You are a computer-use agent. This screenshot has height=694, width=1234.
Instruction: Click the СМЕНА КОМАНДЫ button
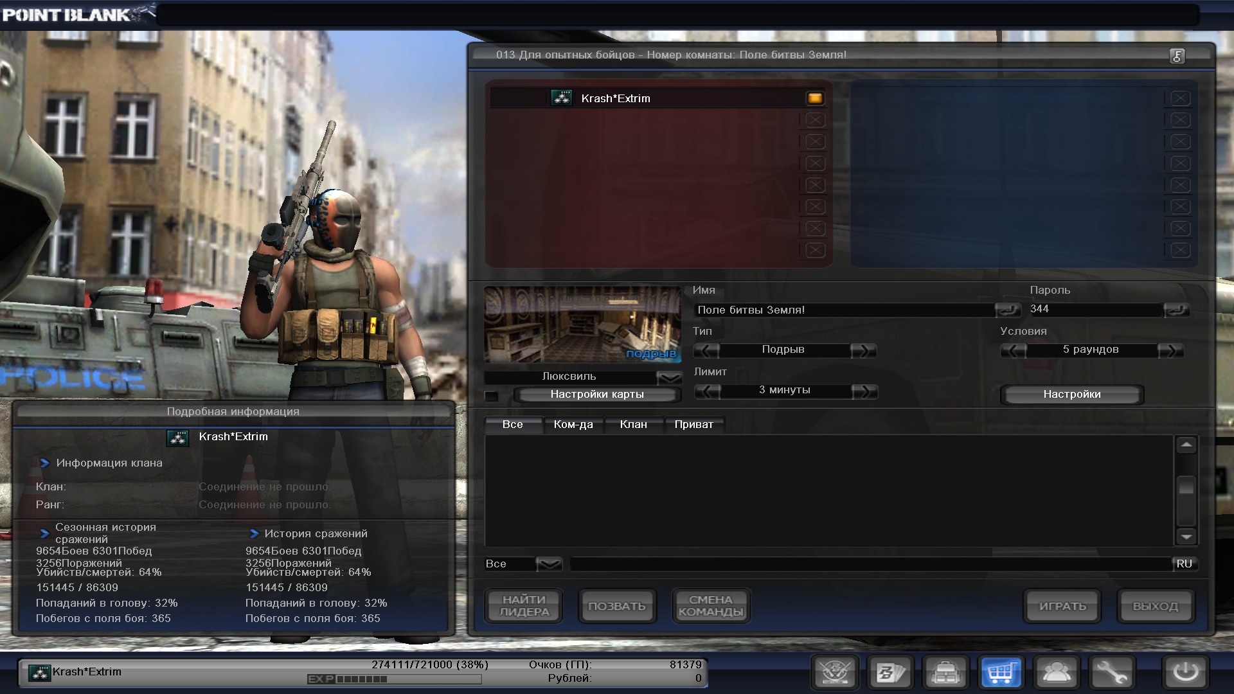(x=710, y=606)
